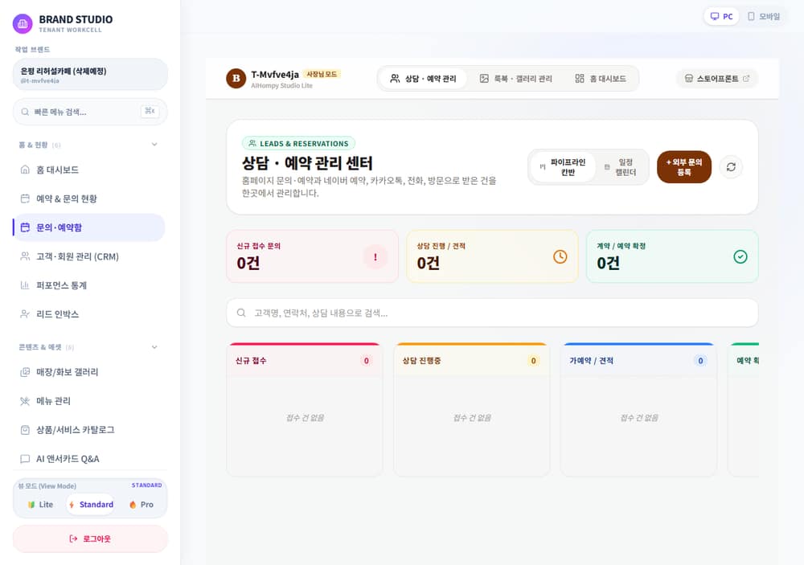
Task: Open 매장/화보 갤러리 menu item
Action: (x=88, y=372)
